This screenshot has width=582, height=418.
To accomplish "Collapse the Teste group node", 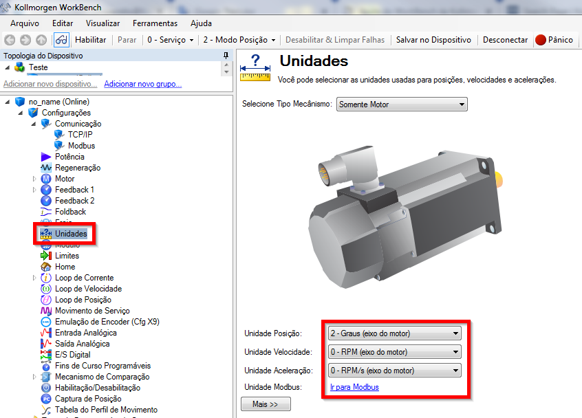I will tap(7, 67).
